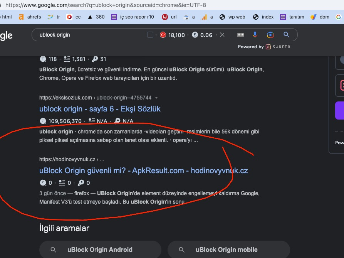Image resolution: width=344 pixels, height=258 pixels.
Task: Click the key icon in hodinovyvnuk result
Action: (81, 183)
